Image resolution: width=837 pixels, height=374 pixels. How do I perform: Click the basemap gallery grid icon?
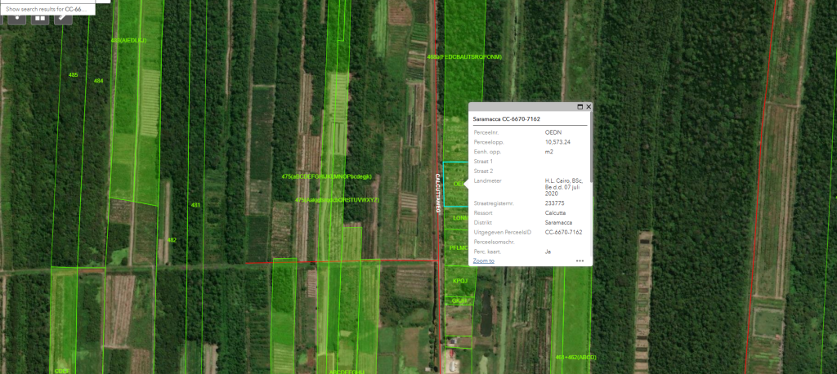click(x=39, y=17)
